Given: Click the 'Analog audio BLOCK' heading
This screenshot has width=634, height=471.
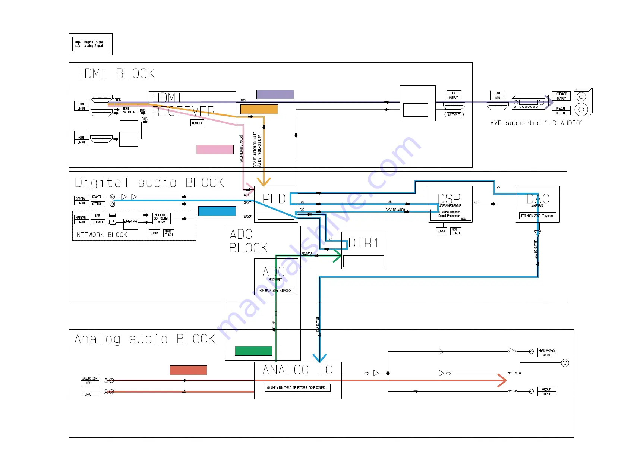Looking at the screenshot, I should pyautogui.click(x=145, y=339).
